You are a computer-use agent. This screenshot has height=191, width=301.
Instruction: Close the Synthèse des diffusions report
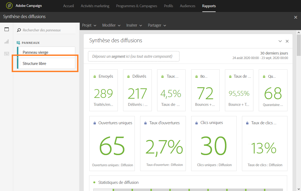coord(295,17)
